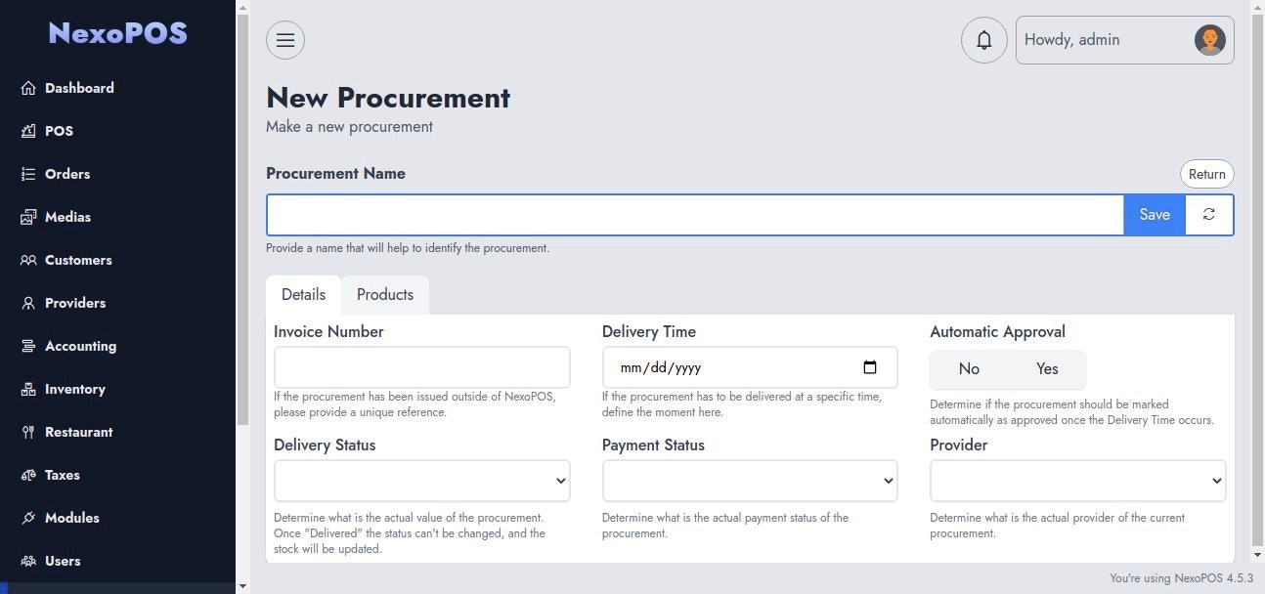This screenshot has height=594, width=1265.
Task: Click the sidebar vertical scrollbar
Action: (x=242, y=220)
